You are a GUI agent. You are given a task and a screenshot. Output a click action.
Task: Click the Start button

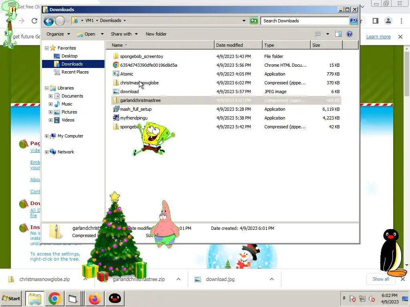point(11,298)
